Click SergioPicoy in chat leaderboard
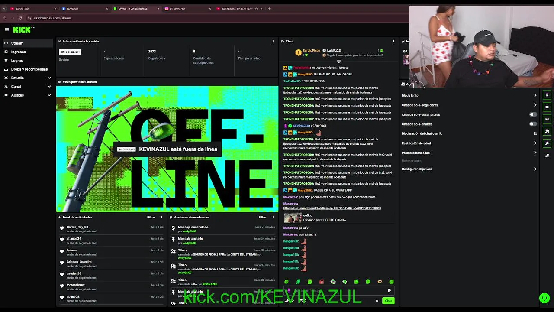554x312 pixels. [311, 50]
